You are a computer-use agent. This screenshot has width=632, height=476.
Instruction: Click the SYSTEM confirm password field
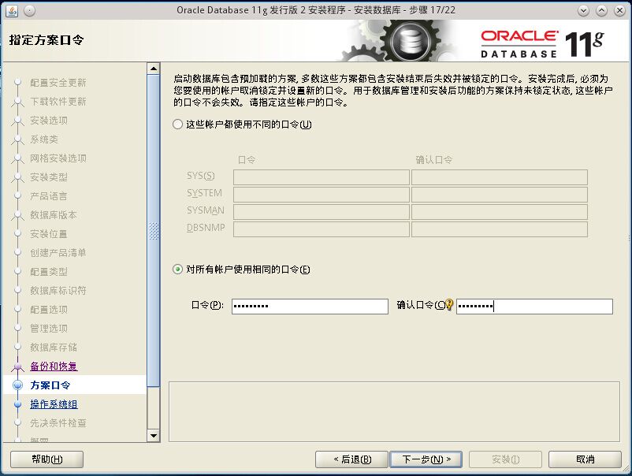(500, 195)
